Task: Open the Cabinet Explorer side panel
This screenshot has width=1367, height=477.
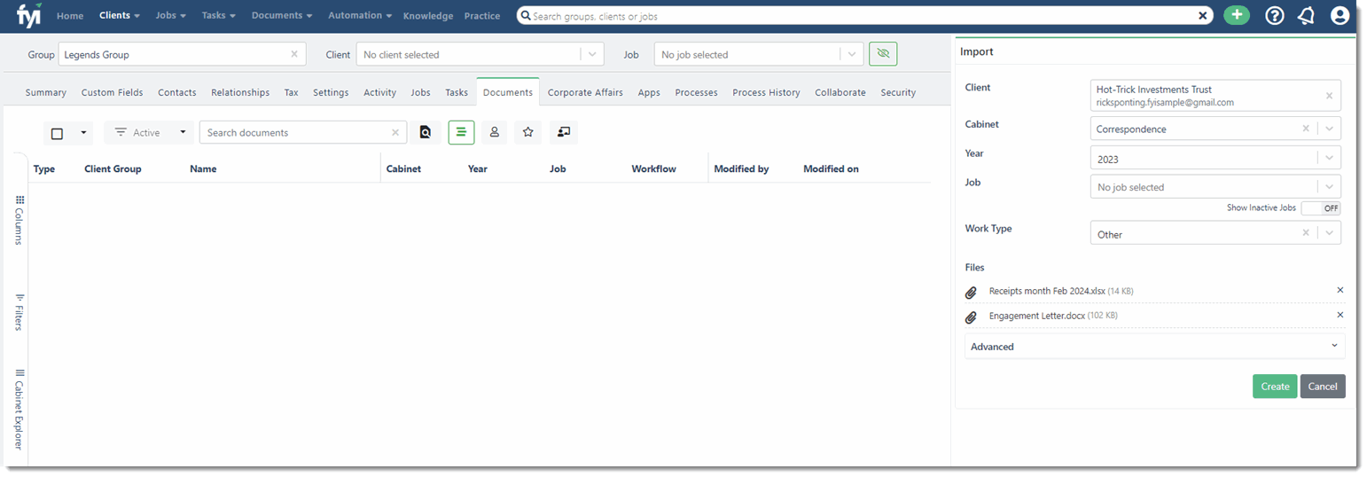Action: (19, 410)
